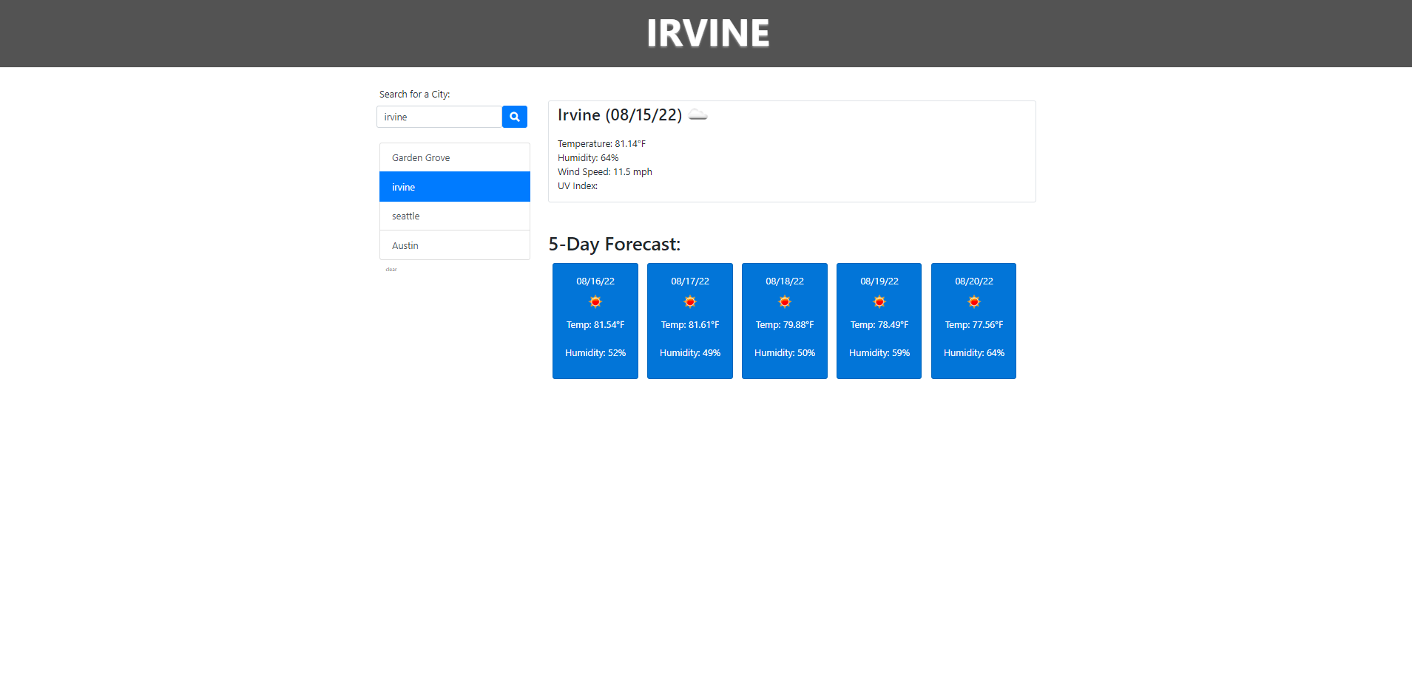The height and width of the screenshot is (690, 1412).
Task: Click the UV Index label
Action: [x=578, y=185]
